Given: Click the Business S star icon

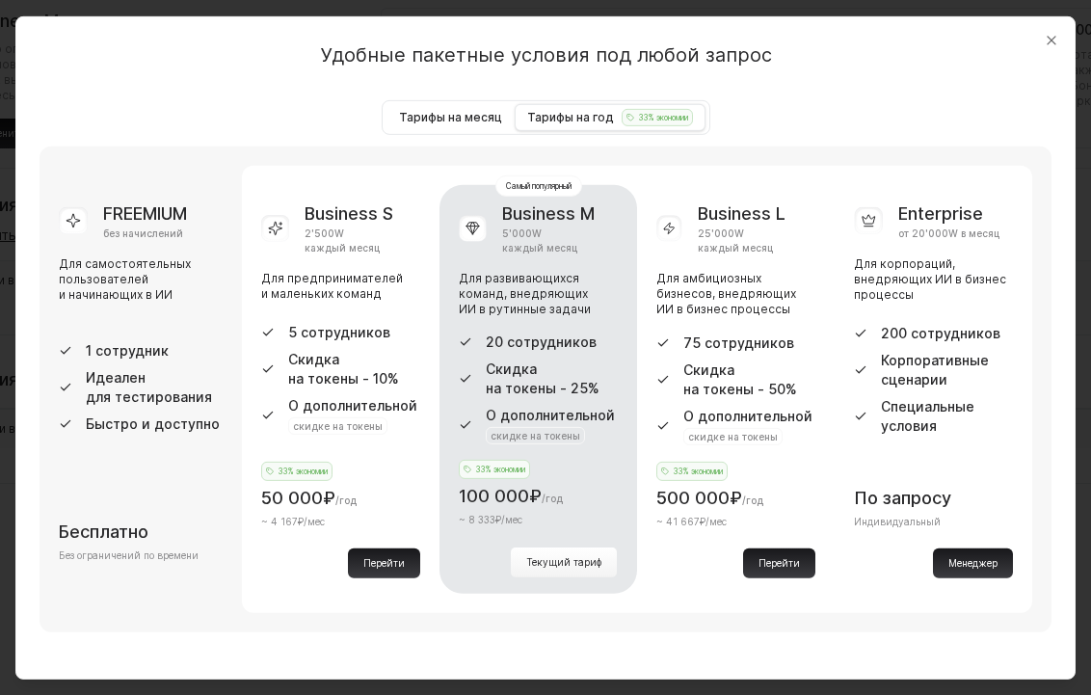Looking at the screenshot, I should point(276,228).
